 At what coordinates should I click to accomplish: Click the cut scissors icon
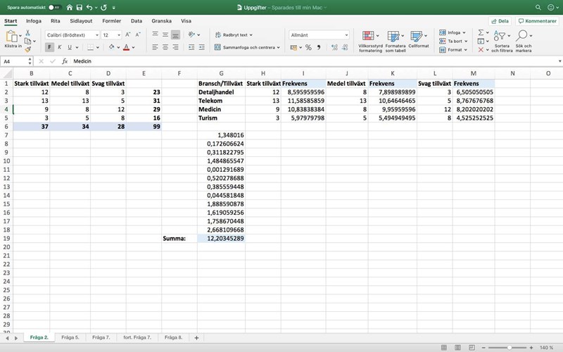coord(28,32)
